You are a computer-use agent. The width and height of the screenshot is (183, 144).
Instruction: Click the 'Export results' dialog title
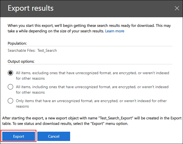click(31, 8)
